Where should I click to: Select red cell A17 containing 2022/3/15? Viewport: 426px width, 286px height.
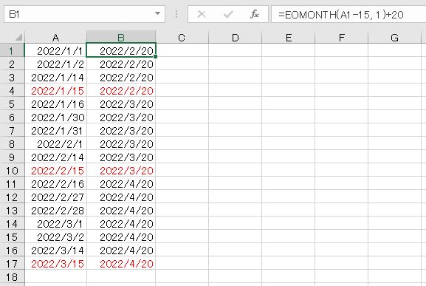tap(55, 263)
